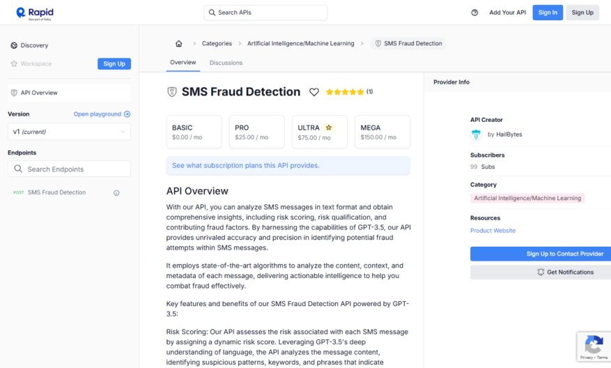Viewport: 611px width, 368px height.
Task: Click the info icon beside SMS Fraud Detection endpoint
Action: tap(116, 193)
